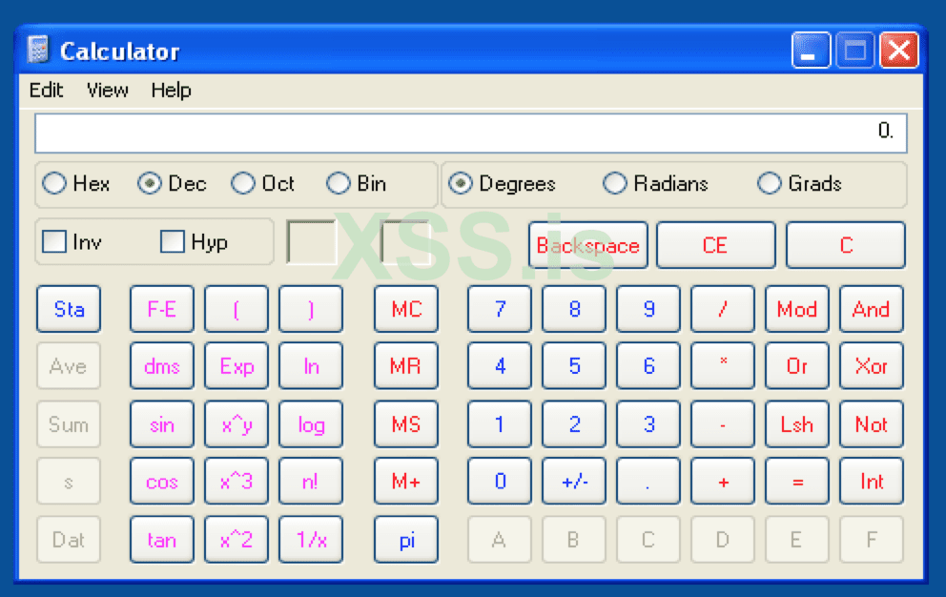Click the CE clear entry button
The height and width of the screenshot is (597, 946).
pyautogui.click(x=715, y=245)
